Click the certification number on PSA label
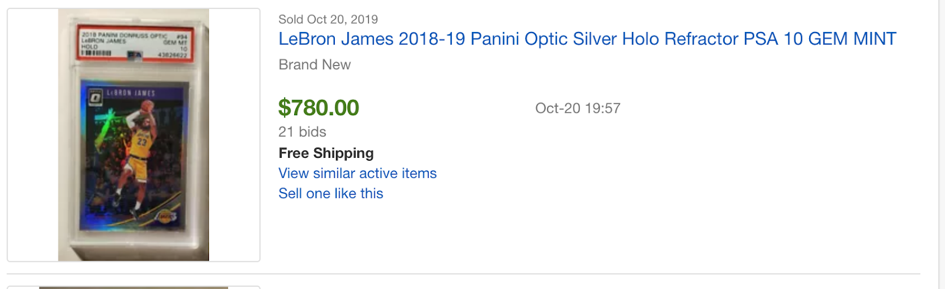 point(172,55)
